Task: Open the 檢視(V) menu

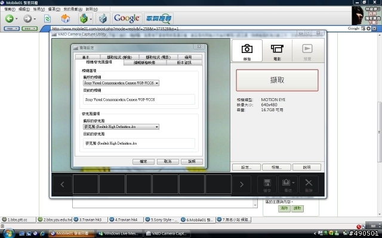Action: coord(39,10)
